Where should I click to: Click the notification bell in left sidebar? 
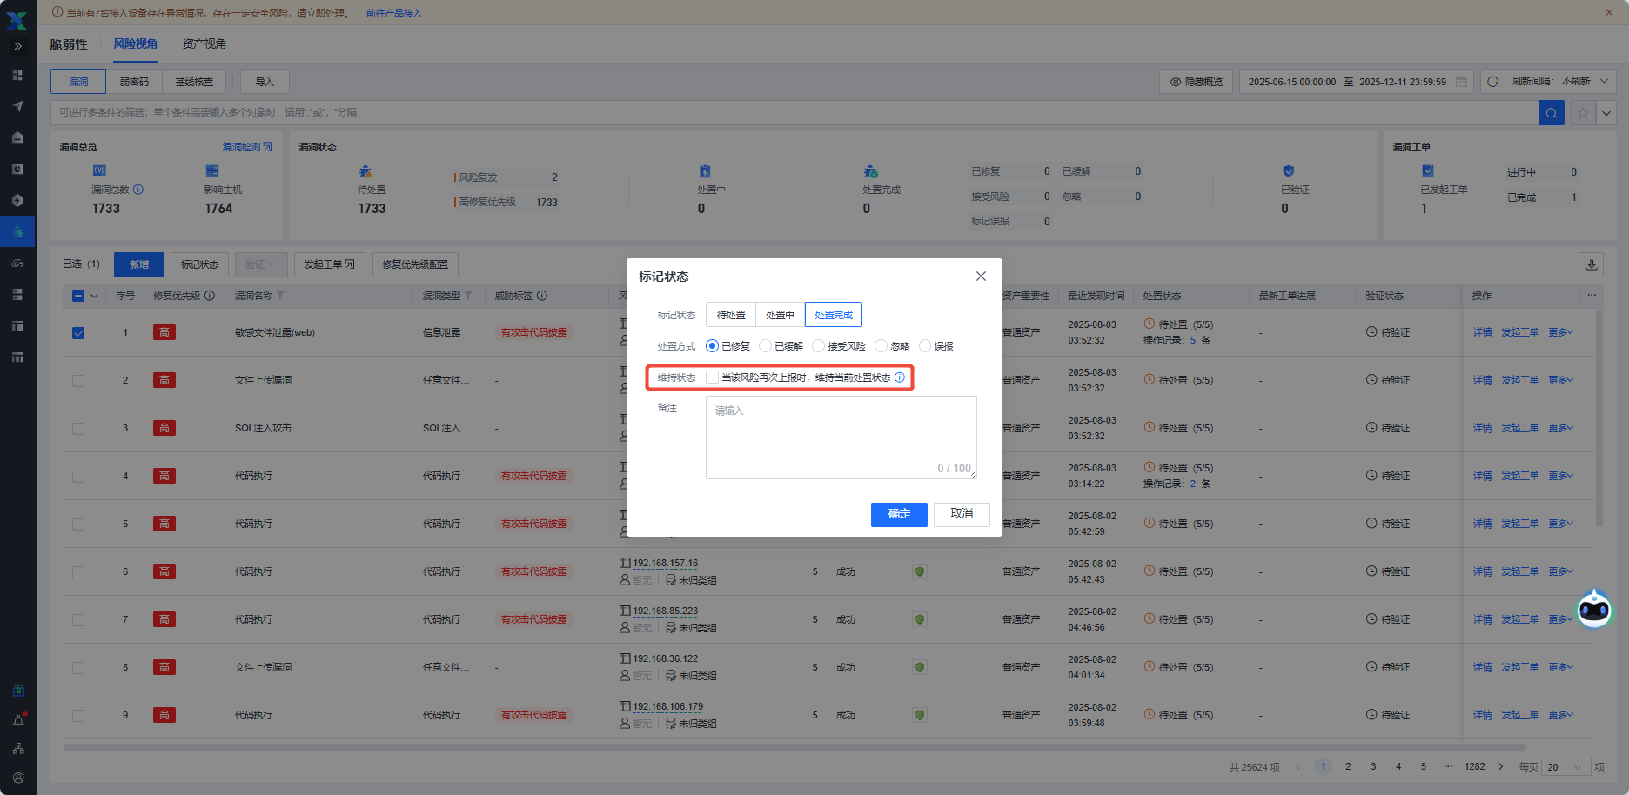[18, 720]
